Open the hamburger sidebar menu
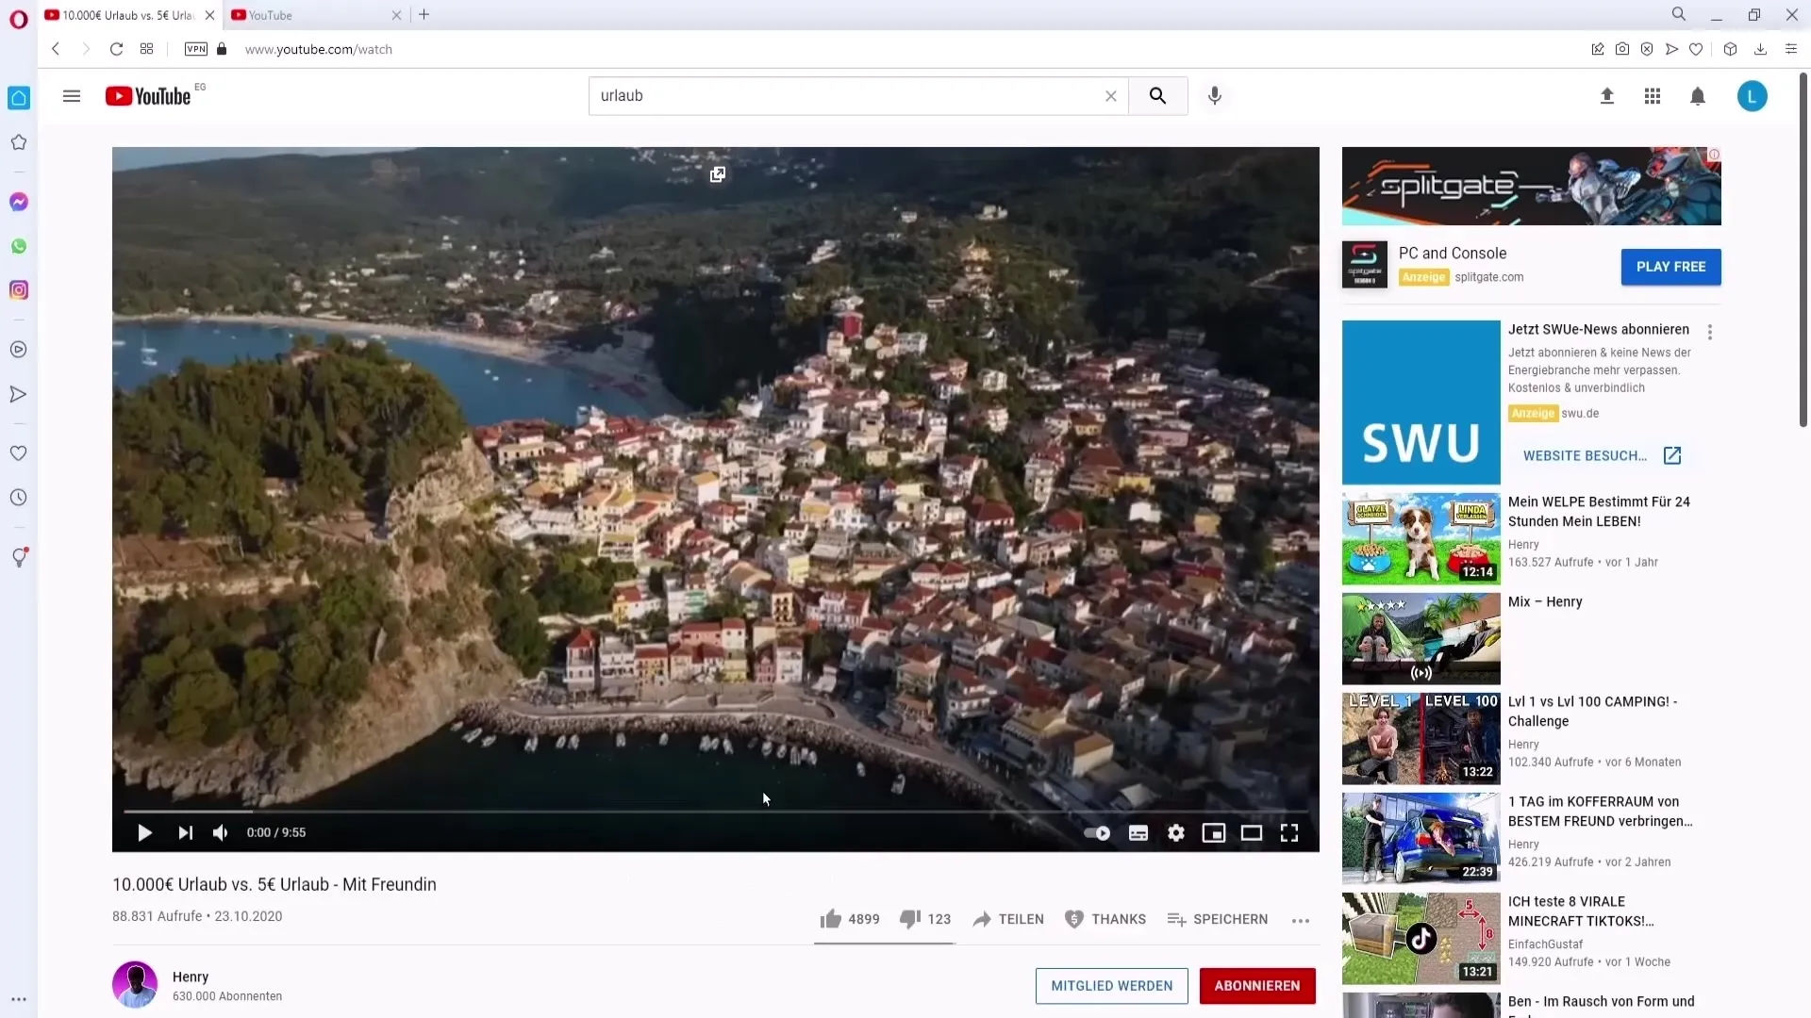Screen dimensions: 1811x1018 71,96
